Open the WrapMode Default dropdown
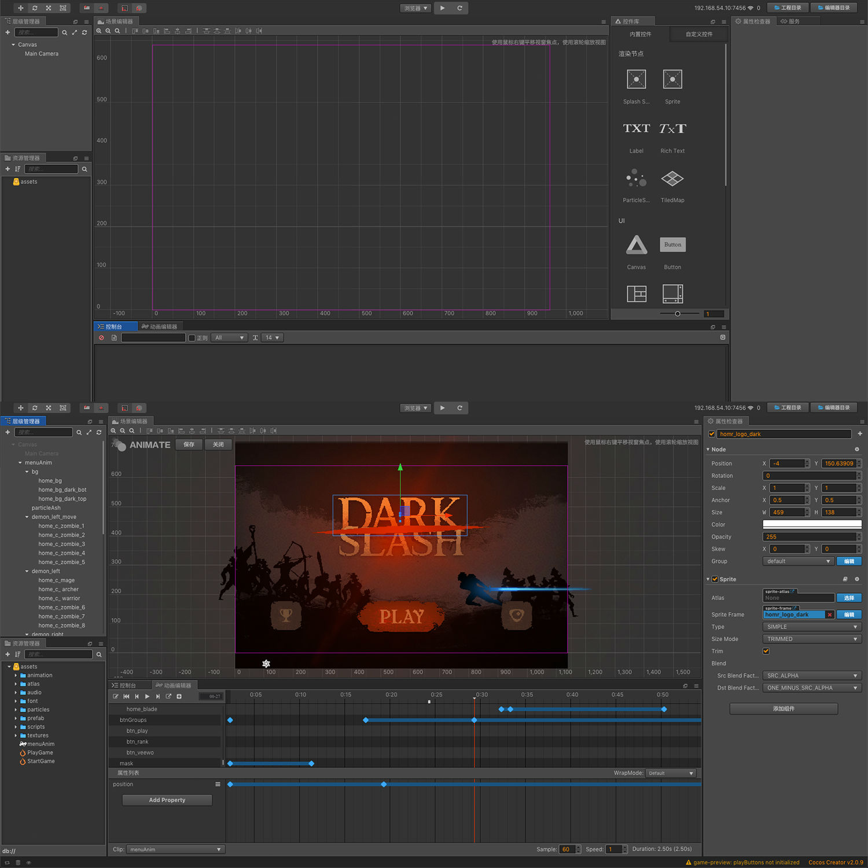The image size is (868, 868). [x=671, y=773]
